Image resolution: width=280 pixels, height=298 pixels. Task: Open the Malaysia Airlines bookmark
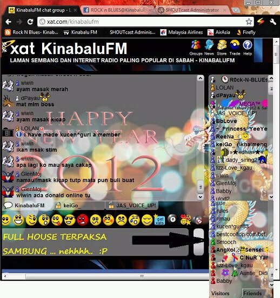(x=182, y=32)
